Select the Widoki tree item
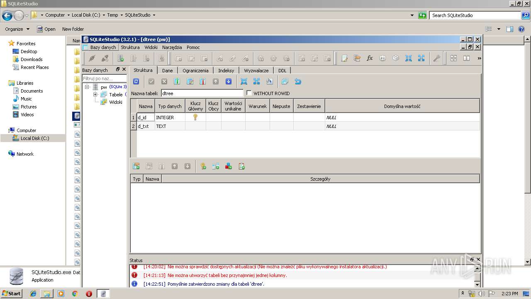531x299 pixels. (116, 102)
